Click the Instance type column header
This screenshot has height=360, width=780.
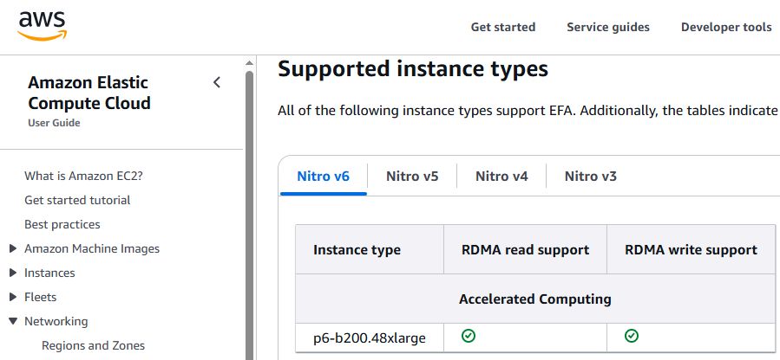click(370, 249)
